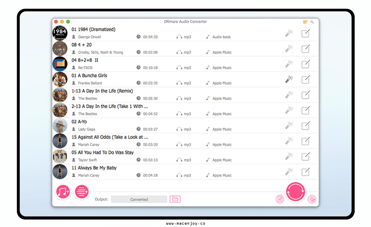Click Apple Music label of 08 4 + 20
This screenshot has height=227, width=371.
tap(222, 53)
